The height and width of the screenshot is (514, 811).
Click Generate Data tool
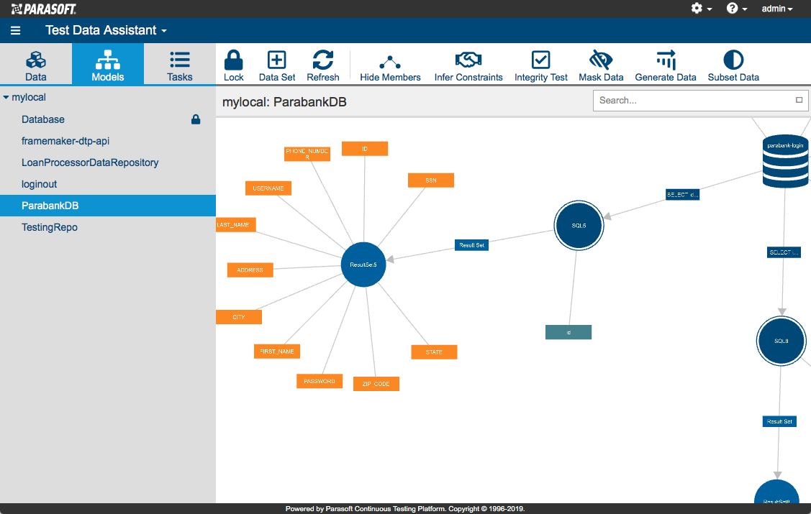coord(665,65)
